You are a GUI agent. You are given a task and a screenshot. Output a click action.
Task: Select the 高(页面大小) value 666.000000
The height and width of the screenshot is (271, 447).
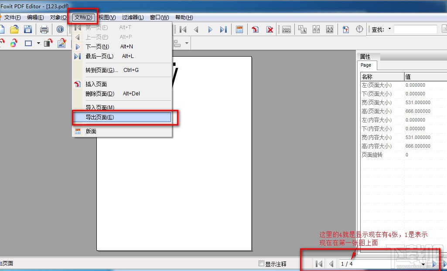pyautogui.click(x=418, y=111)
